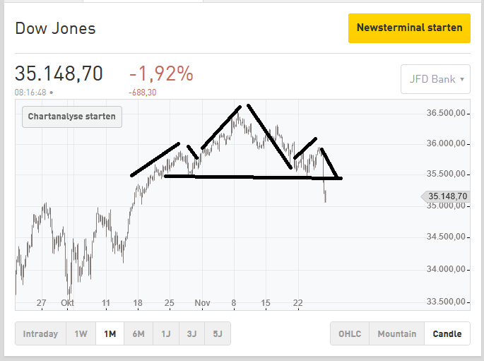Click the Dow Jones title
Screen dimensions: 484x361
(x=55, y=29)
